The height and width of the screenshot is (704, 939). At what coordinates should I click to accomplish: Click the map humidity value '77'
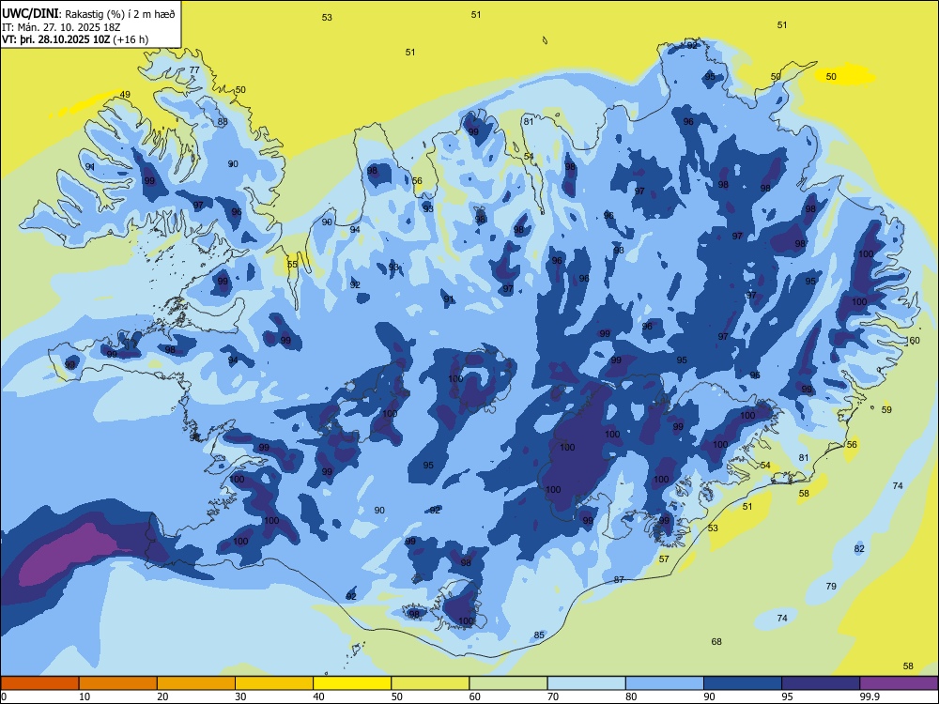point(194,70)
